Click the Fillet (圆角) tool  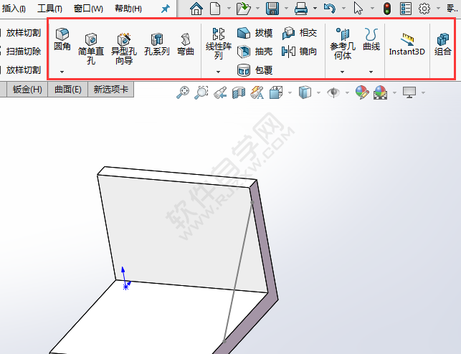point(62,39)
